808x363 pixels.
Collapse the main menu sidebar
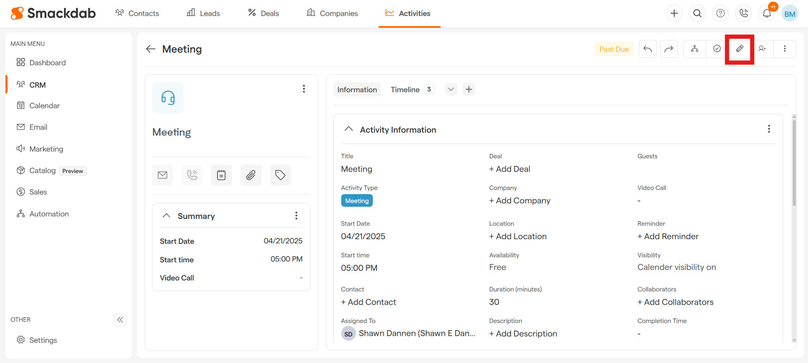point(120,320)
